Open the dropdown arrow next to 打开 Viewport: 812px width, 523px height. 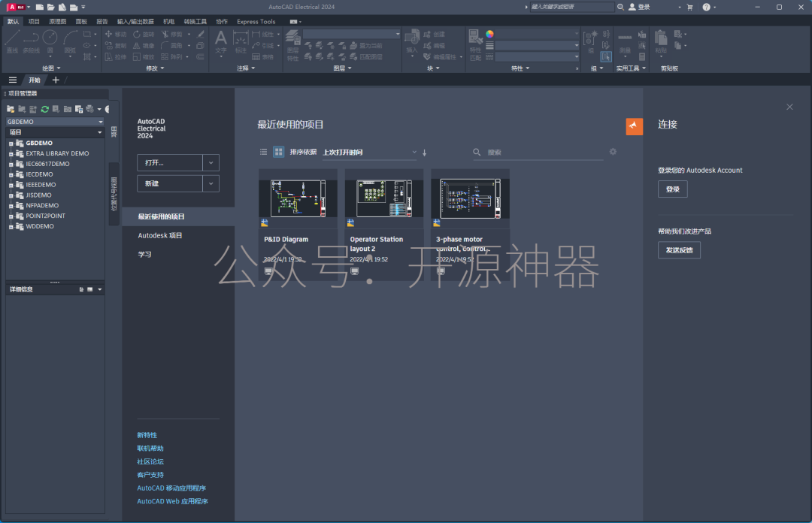click(211, 162)
